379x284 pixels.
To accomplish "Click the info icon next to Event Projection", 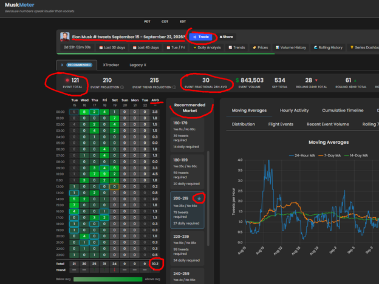I will click(122, 87).
